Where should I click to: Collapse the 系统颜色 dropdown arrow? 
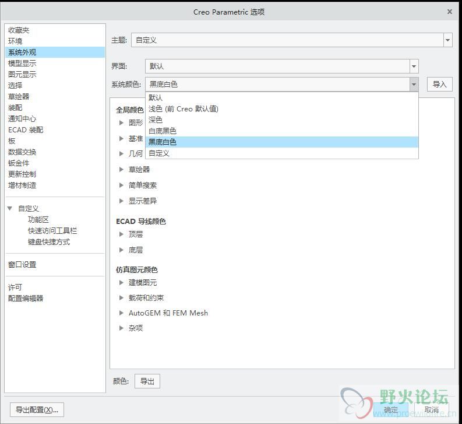(x=414, y=85)
